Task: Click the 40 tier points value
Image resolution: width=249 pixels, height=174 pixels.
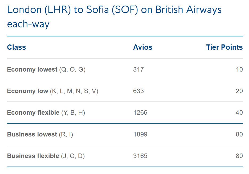Action: (239, 113)
